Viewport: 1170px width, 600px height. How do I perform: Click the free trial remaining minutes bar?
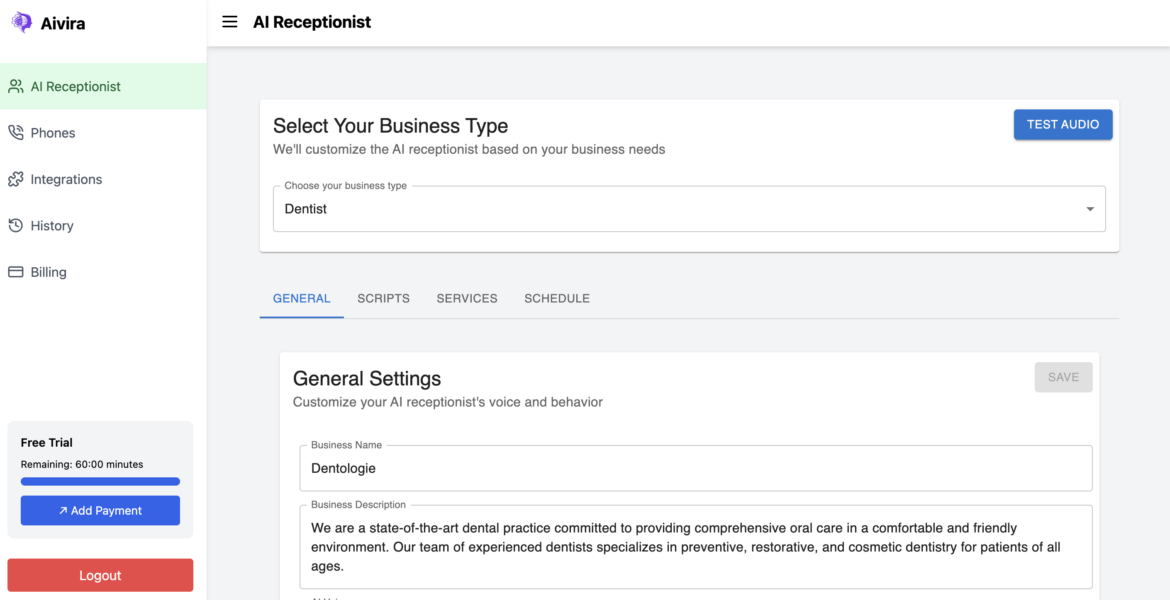click(100, 481)
